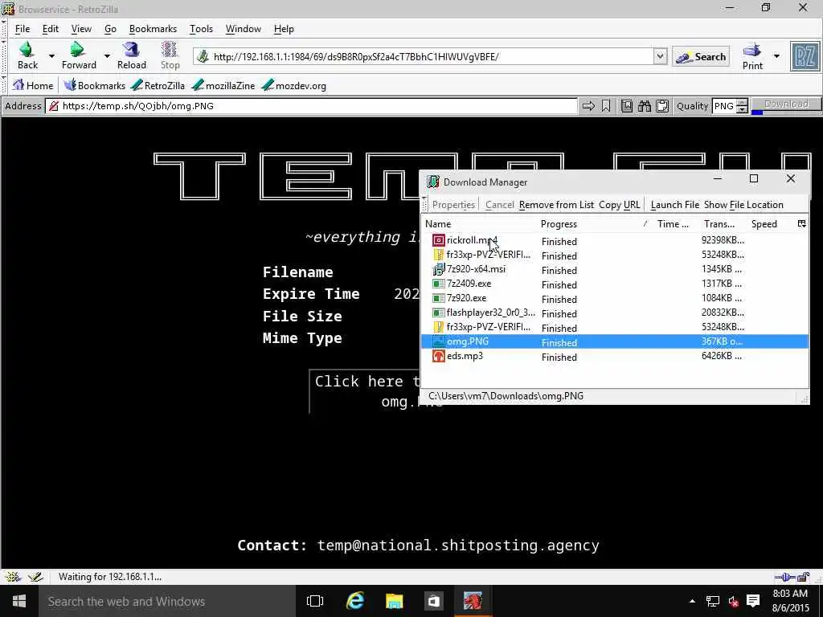Screen dimensions: 823x617
Task: Reload the current page
Action: click(131, 55)
